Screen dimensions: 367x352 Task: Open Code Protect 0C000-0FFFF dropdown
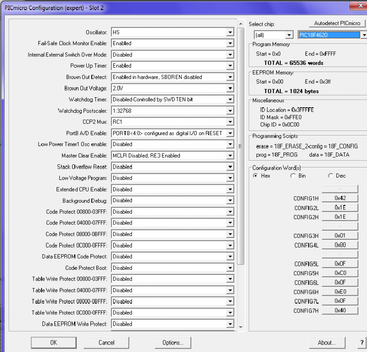[x=172, y=245]
